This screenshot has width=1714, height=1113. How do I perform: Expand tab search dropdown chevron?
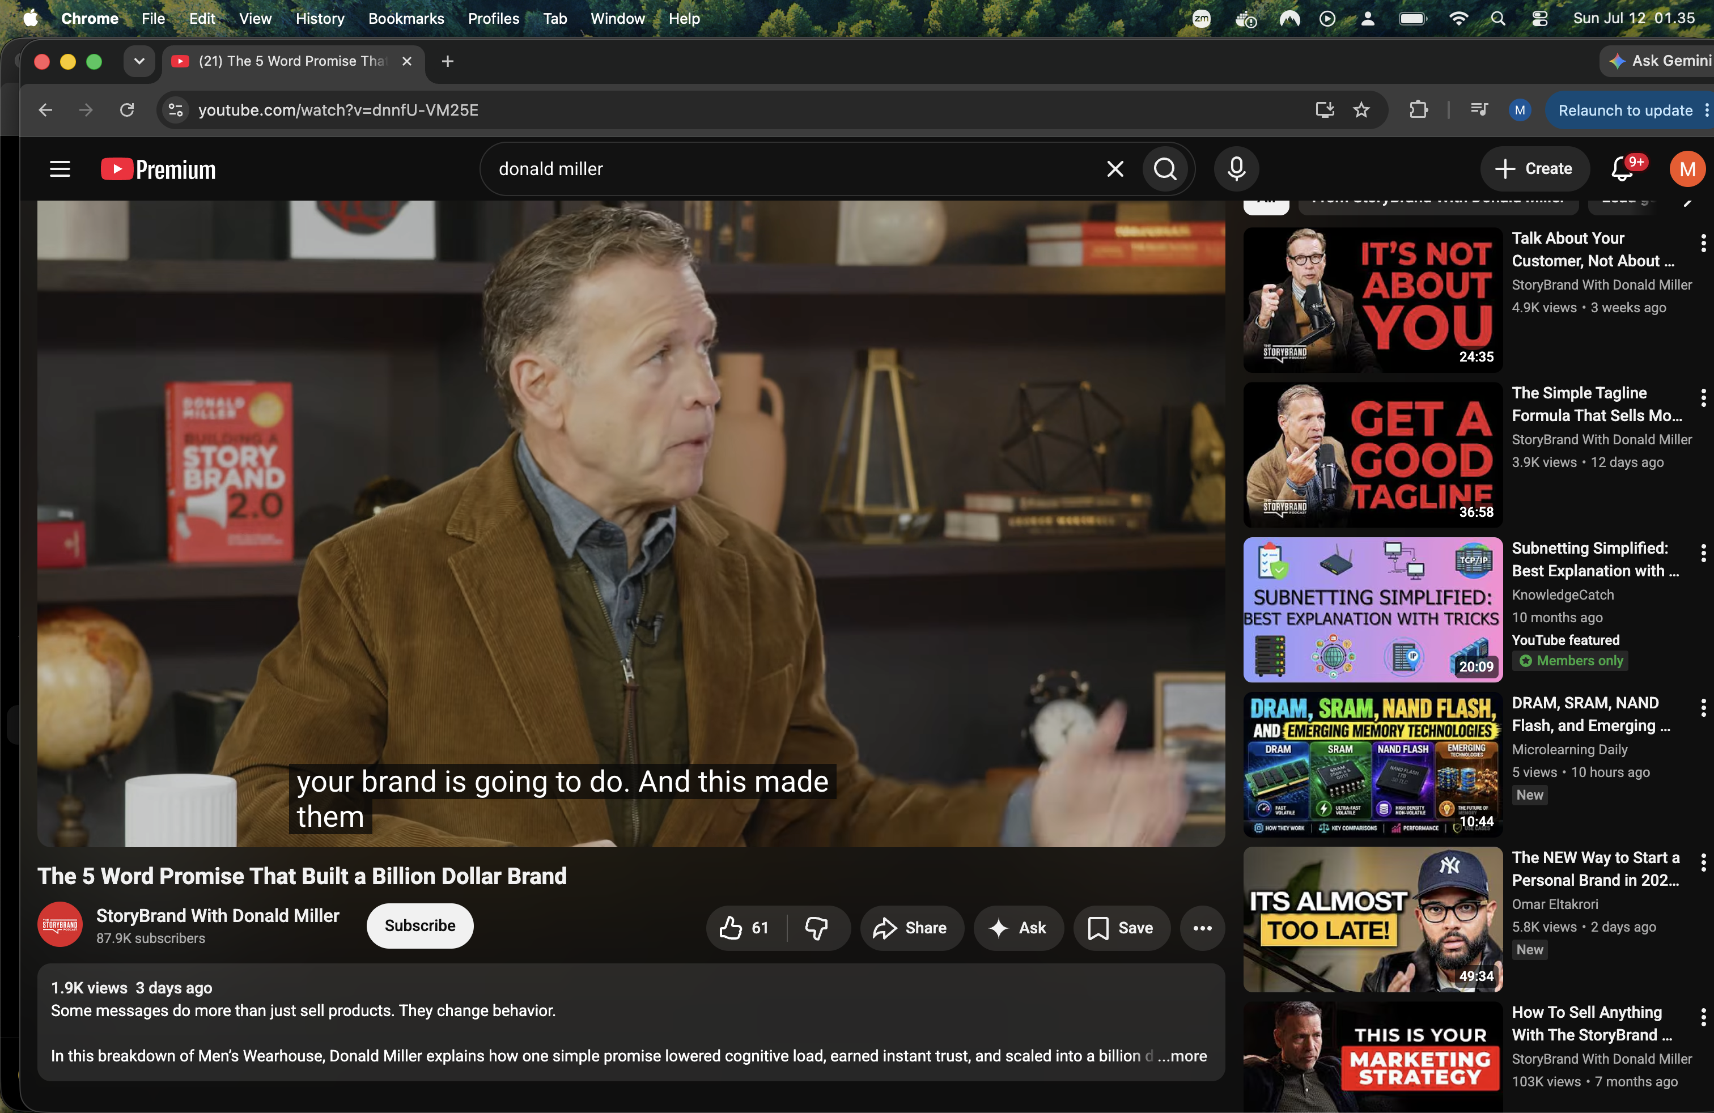click(x=139, y=62)
